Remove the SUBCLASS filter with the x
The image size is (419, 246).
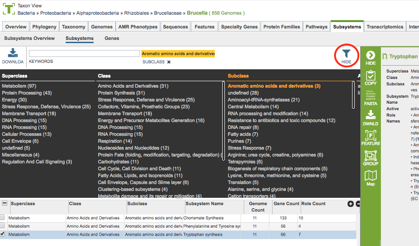coord(169,62)
